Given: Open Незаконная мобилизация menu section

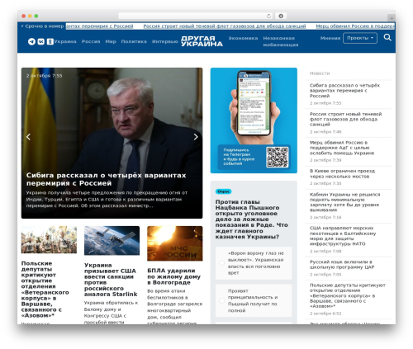Looking at the screenshot, I should click(281, 41).
